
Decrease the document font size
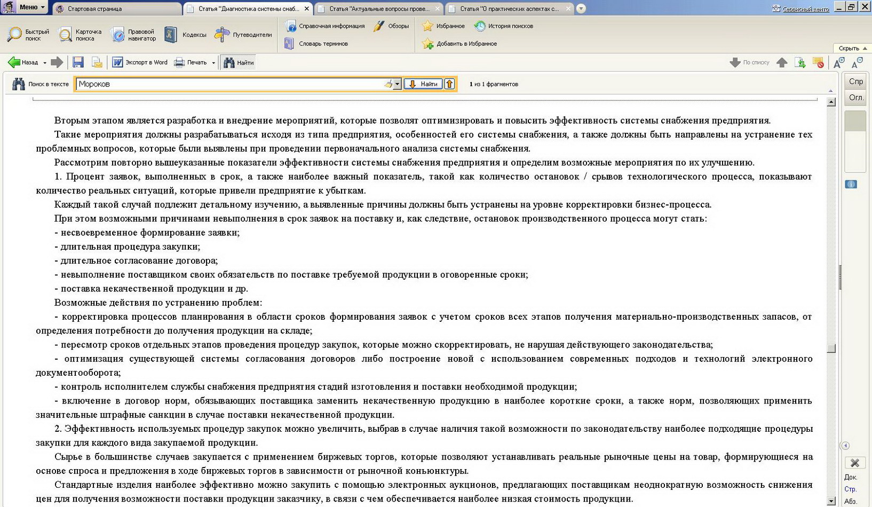pos(857,62)
